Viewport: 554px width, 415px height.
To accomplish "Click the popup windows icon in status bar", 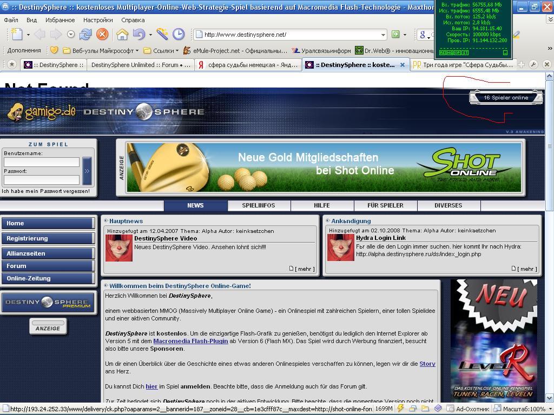I will (413, 409).
